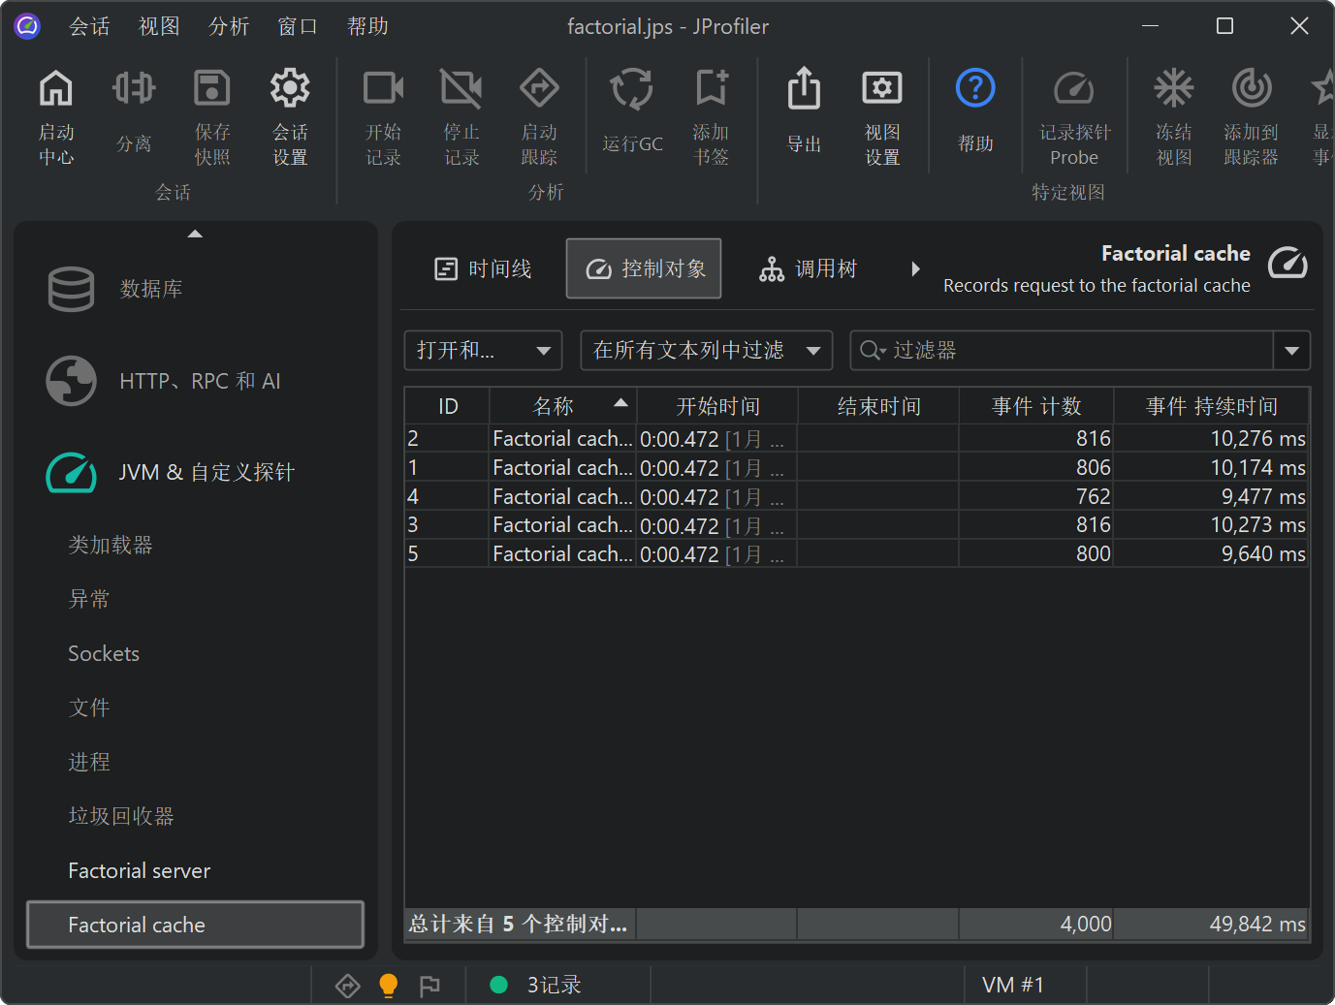The image size is (1335, 1005).
Task: Click the Freeze View snowflake icon
Action: coord(1173,89)
